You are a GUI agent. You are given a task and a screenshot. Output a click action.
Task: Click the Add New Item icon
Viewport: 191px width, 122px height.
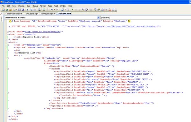[x=14, y=10]
